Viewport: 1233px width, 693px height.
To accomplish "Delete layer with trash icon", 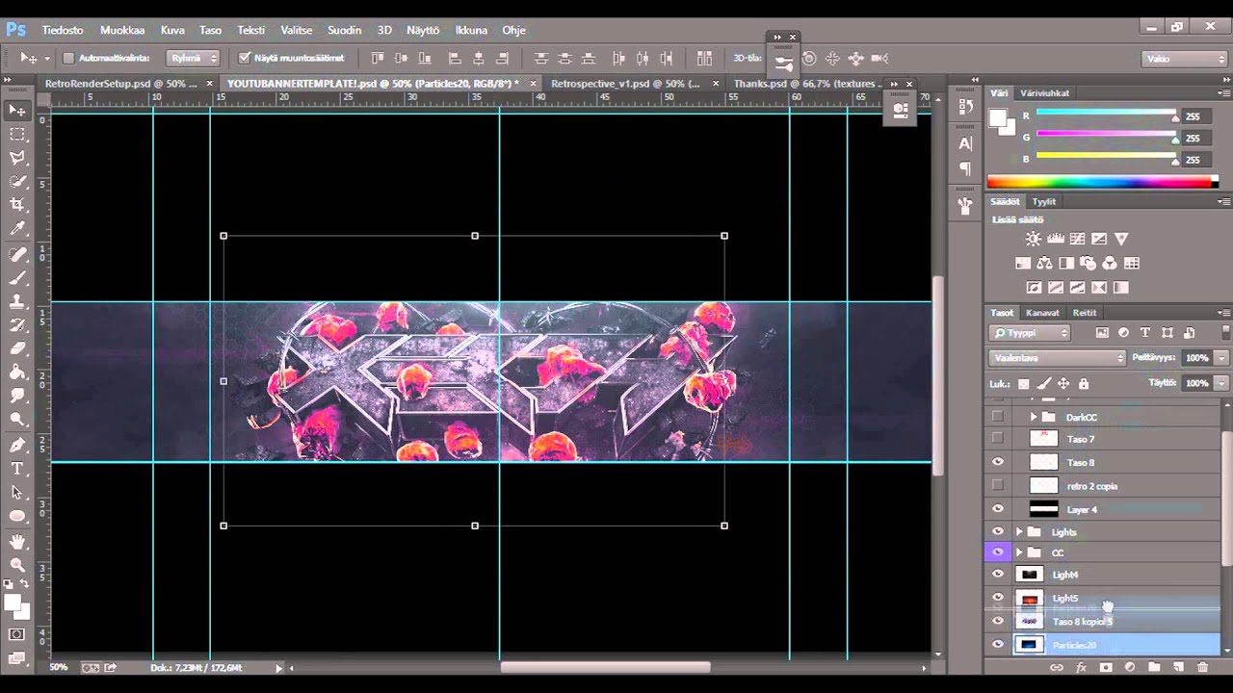I will (1202, 667).
